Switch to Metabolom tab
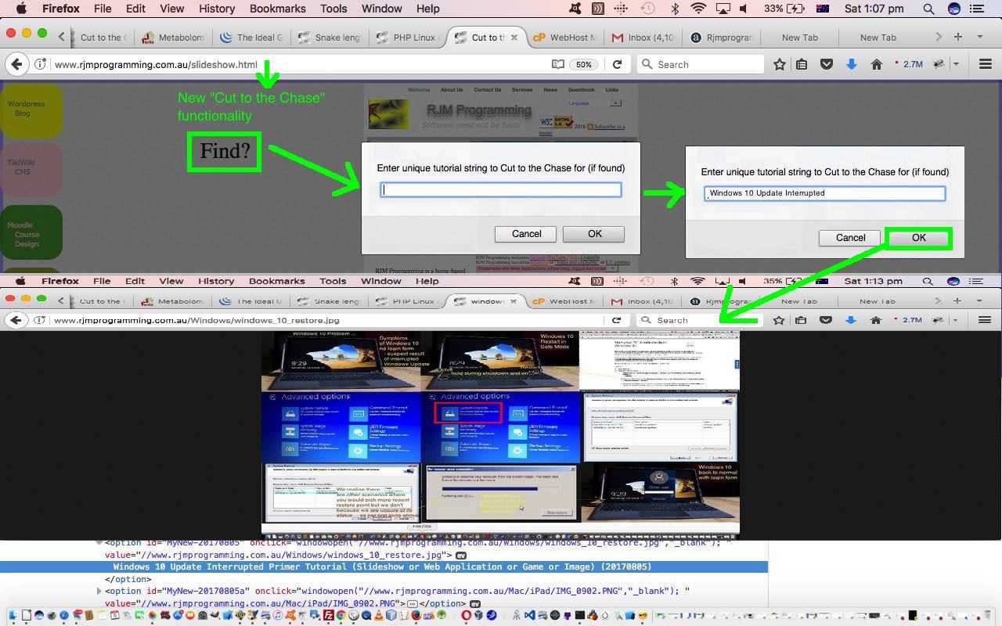 175,37
